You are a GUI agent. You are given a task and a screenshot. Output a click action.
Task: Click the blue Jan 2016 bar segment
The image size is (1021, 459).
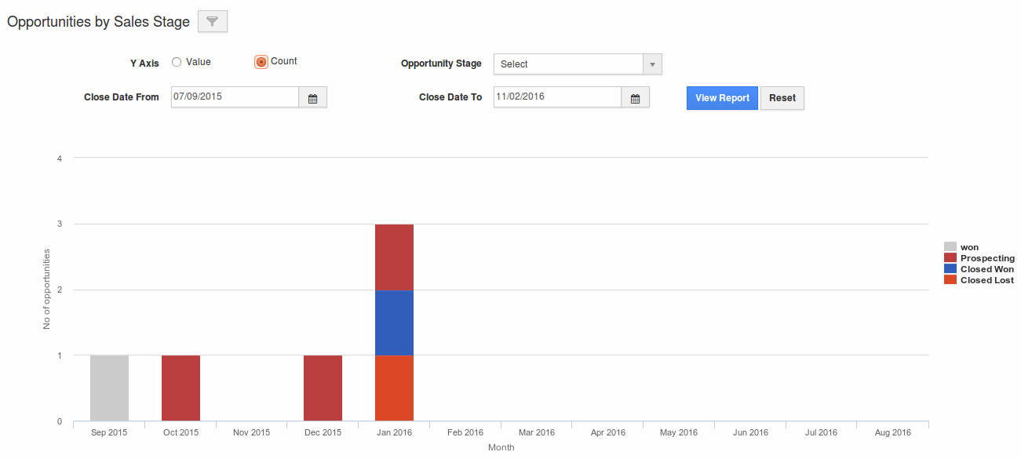(394, 322)
